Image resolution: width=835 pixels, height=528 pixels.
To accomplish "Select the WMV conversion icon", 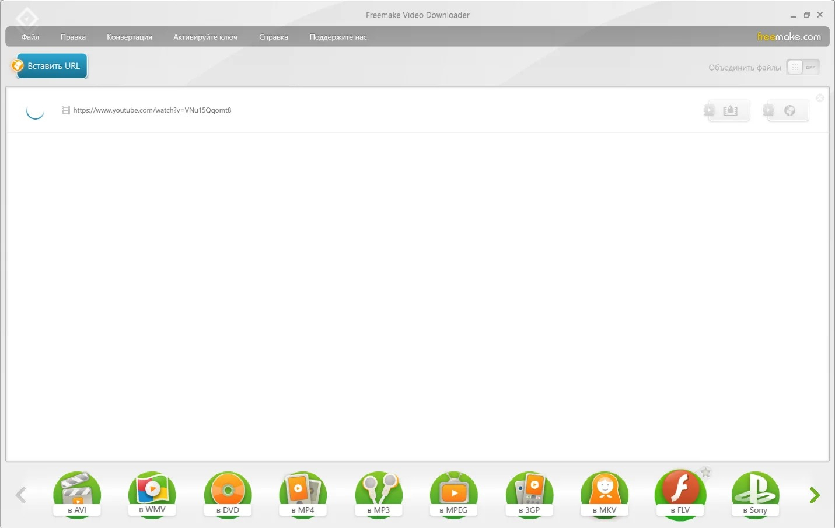I will [x=152, y=495].
